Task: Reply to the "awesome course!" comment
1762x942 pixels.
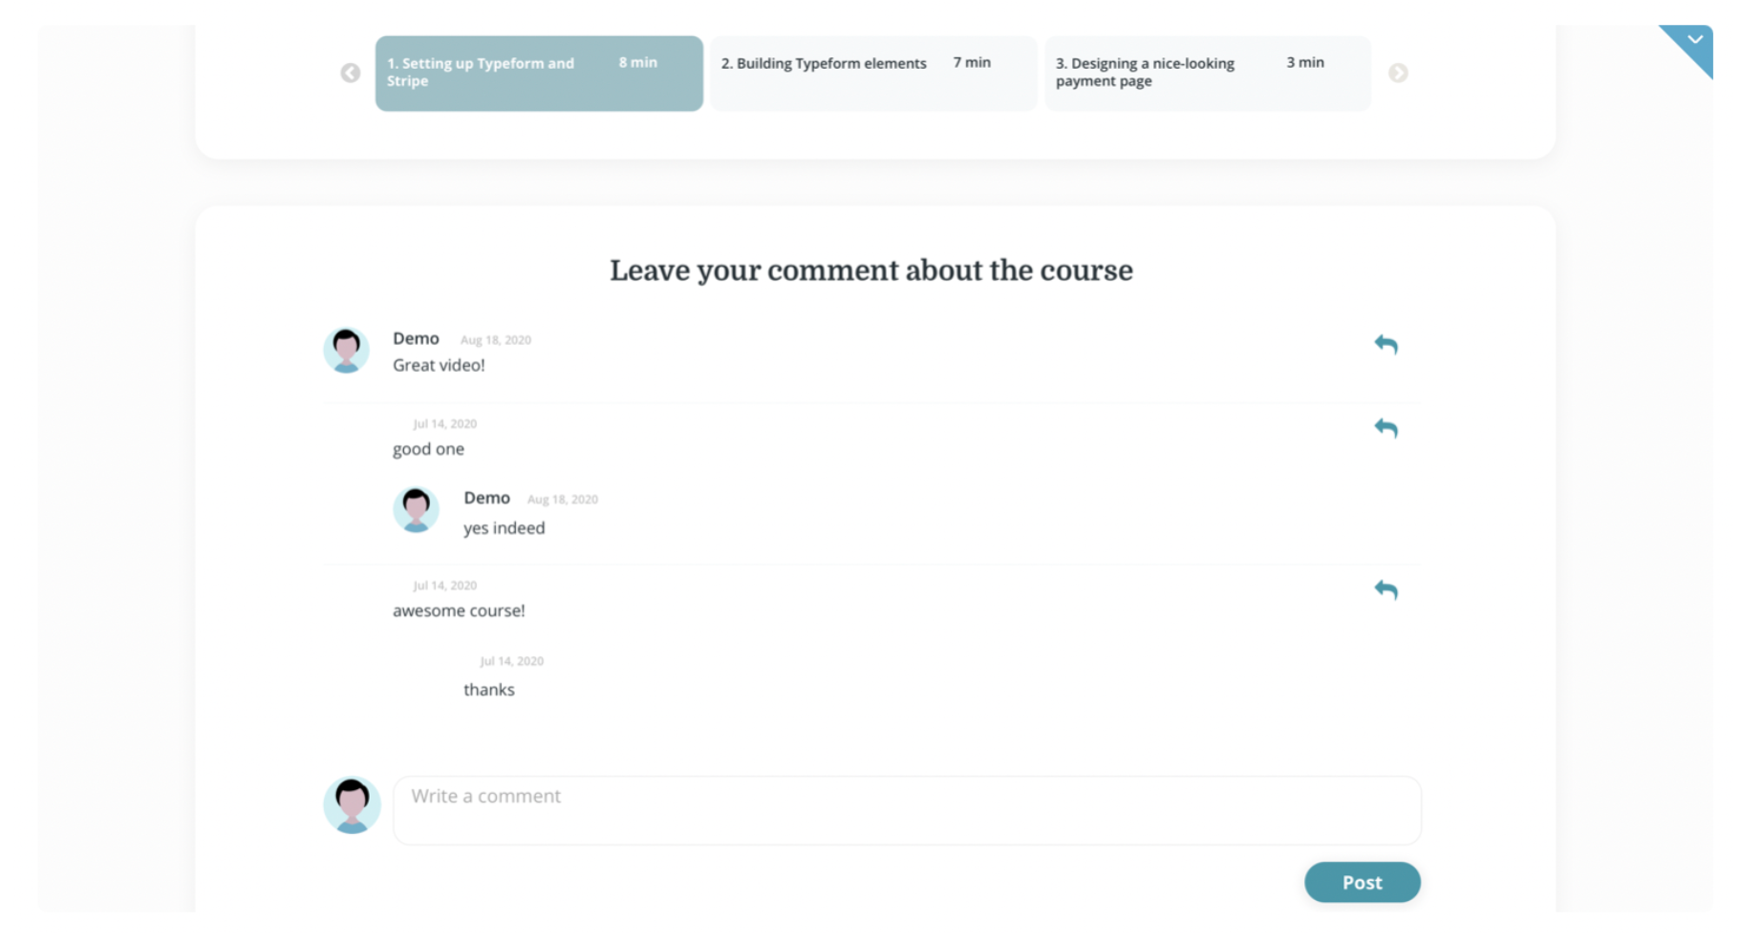Action: (1386, 589)
